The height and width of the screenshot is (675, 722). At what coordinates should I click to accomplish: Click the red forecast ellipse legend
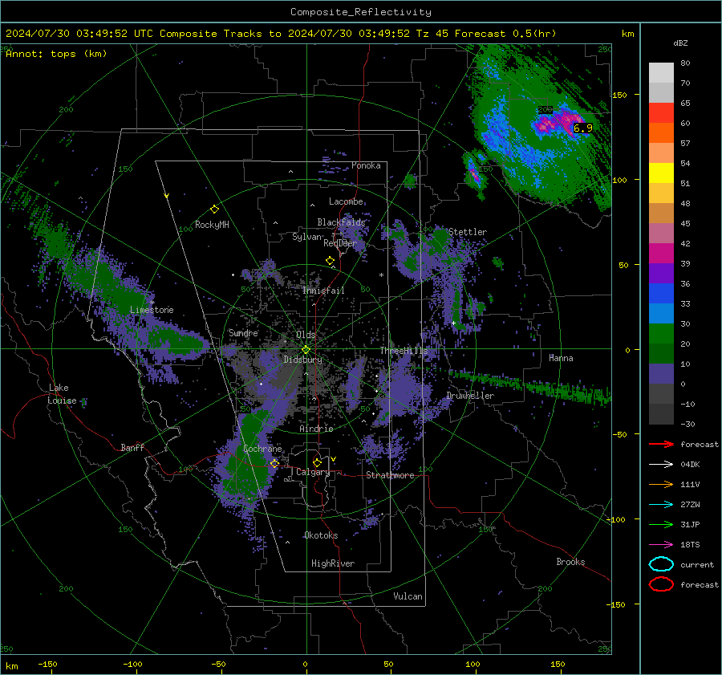[661, 584]
